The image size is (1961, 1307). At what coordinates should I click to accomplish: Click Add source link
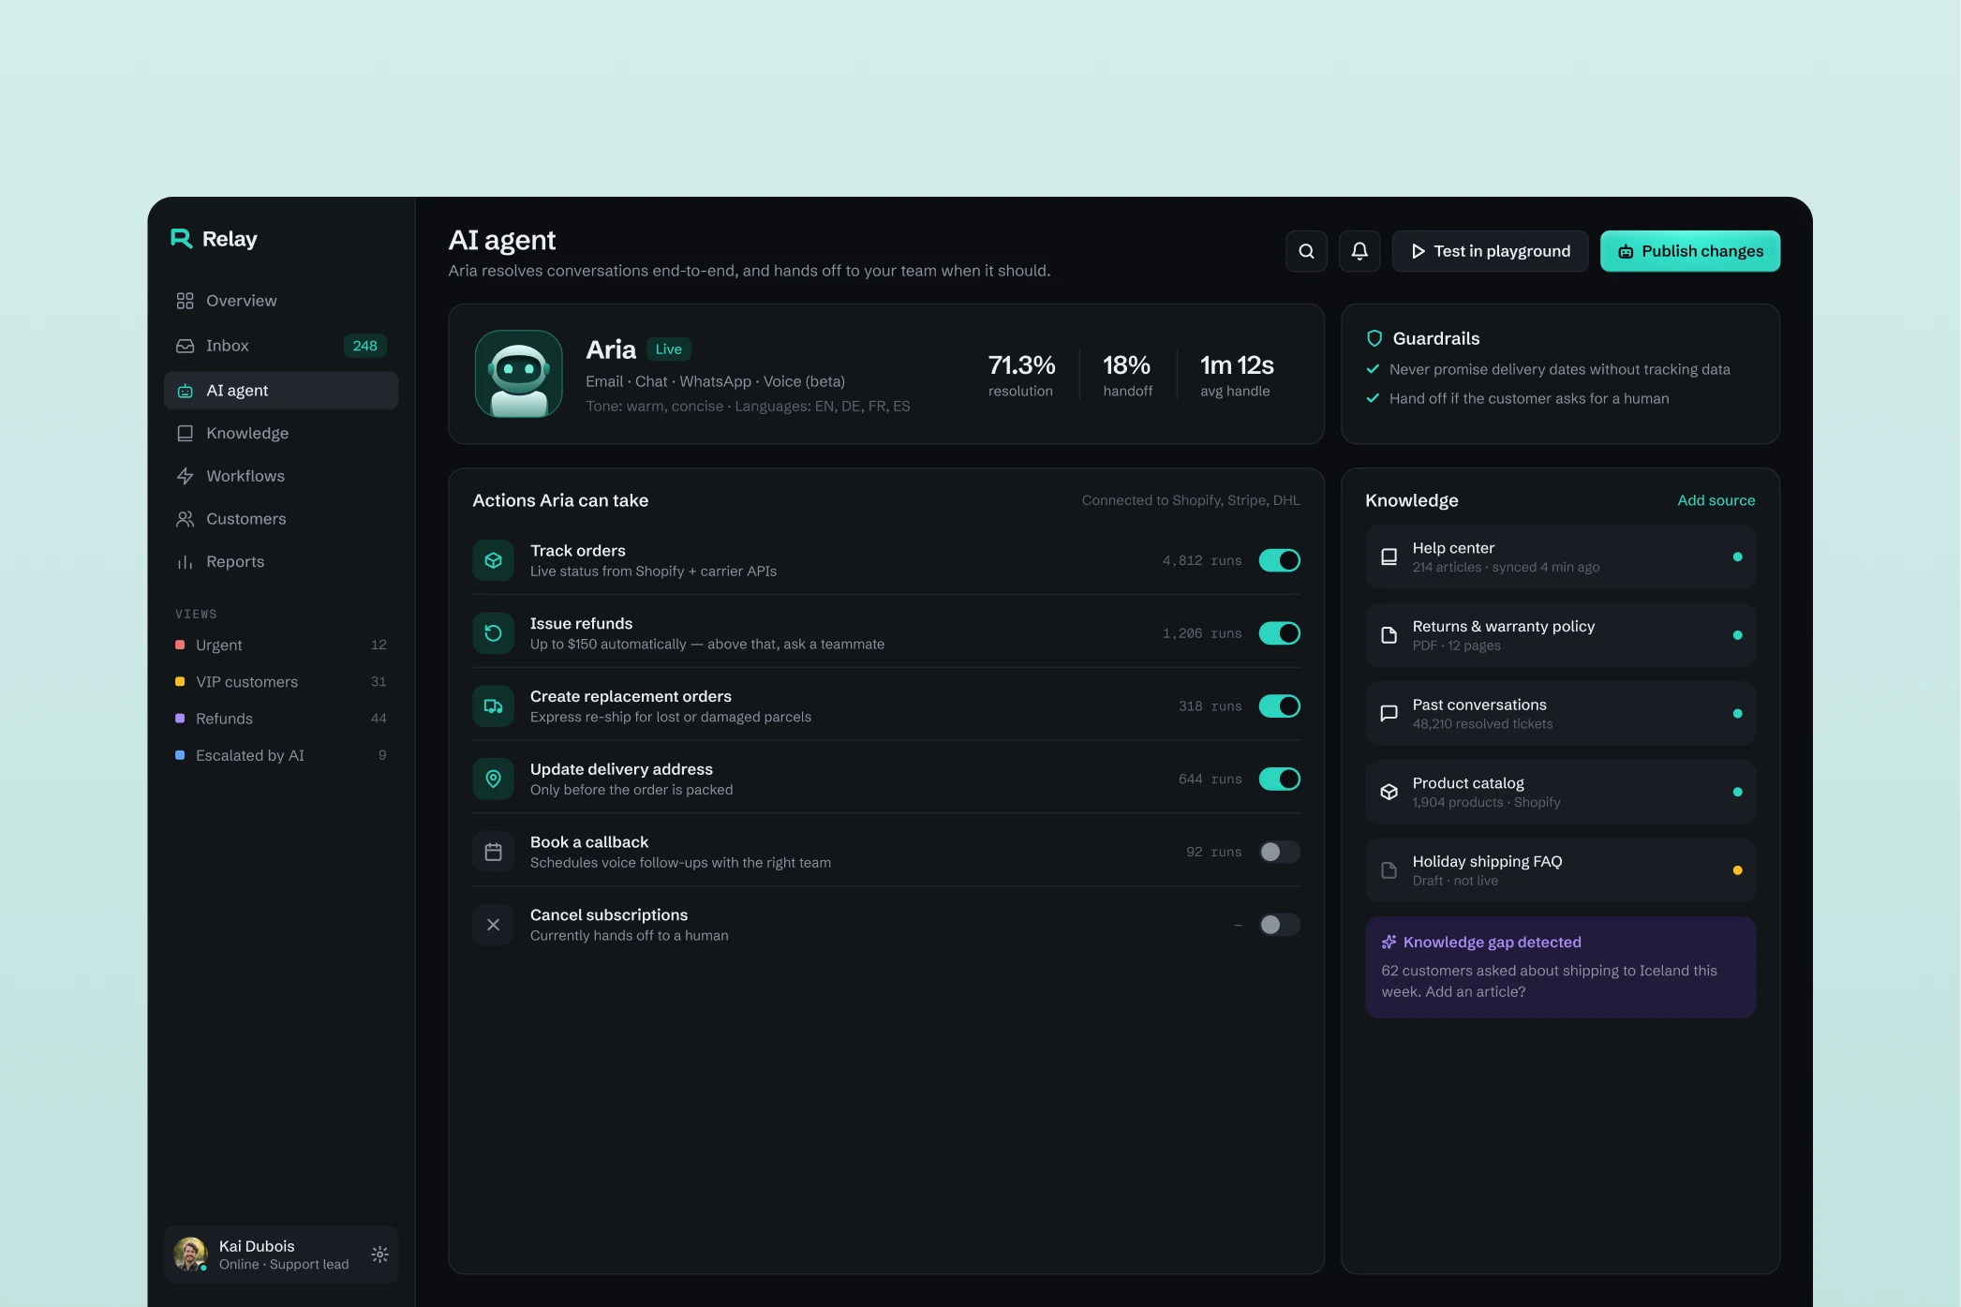pos(1716,500)
